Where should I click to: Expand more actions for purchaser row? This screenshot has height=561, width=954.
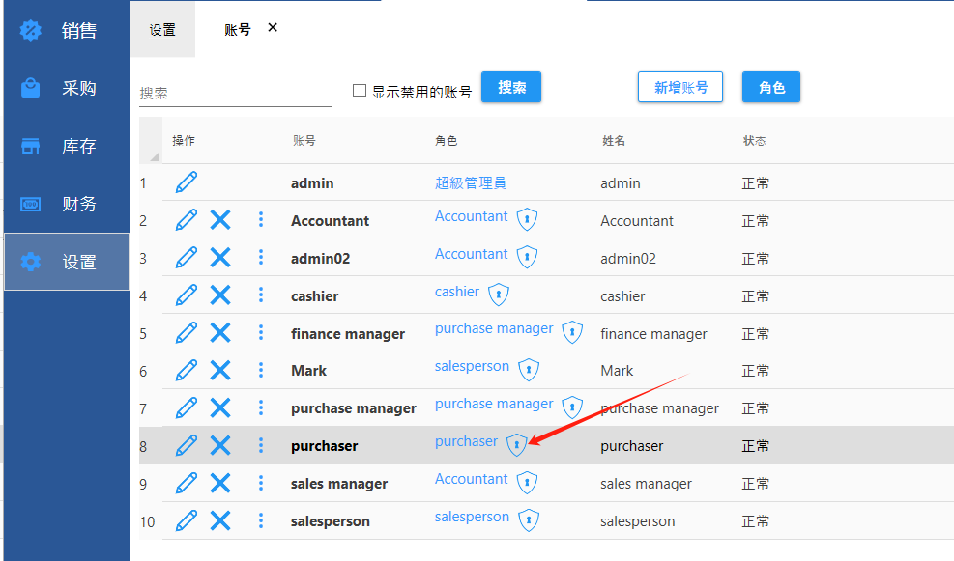[261, 445]
